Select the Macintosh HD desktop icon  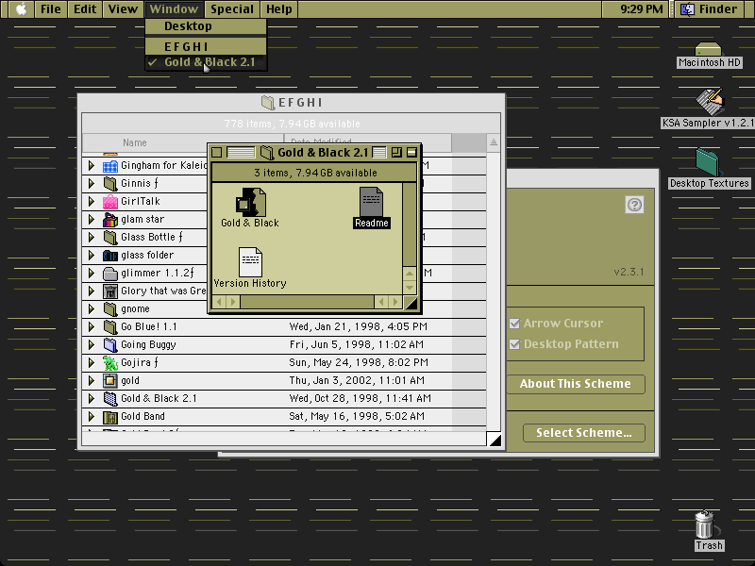(709, 49)
